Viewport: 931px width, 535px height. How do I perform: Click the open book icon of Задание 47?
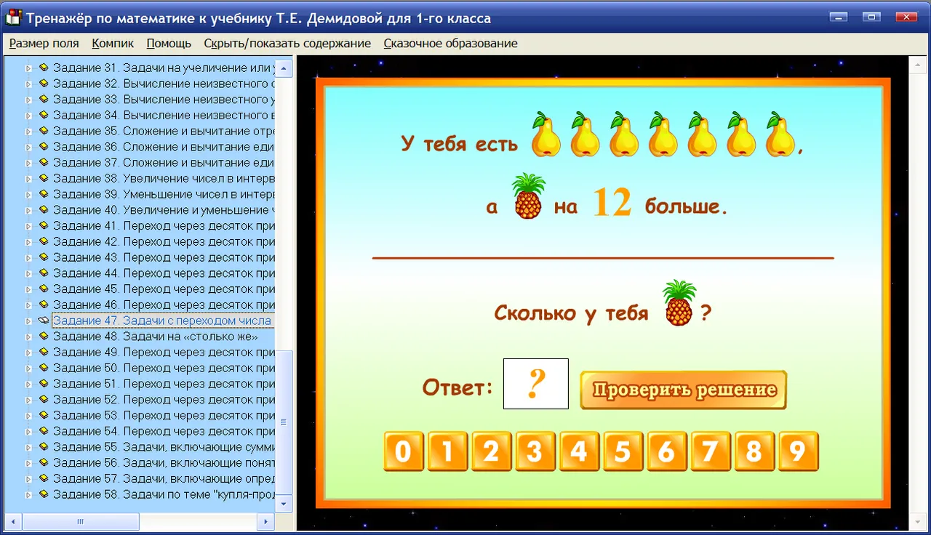click(x=44, y=321)
